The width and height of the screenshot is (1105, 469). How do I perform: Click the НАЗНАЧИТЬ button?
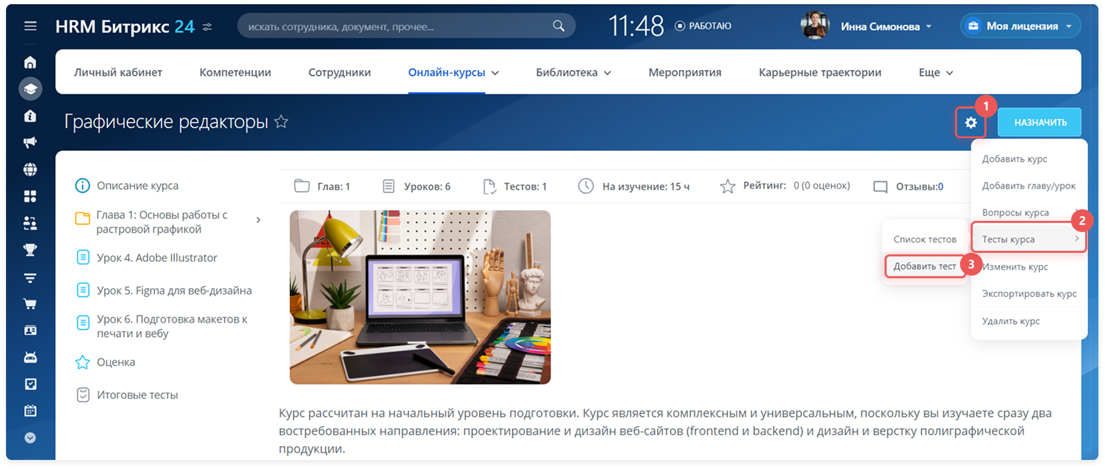pyautogui.click(x=1040, y=123)
